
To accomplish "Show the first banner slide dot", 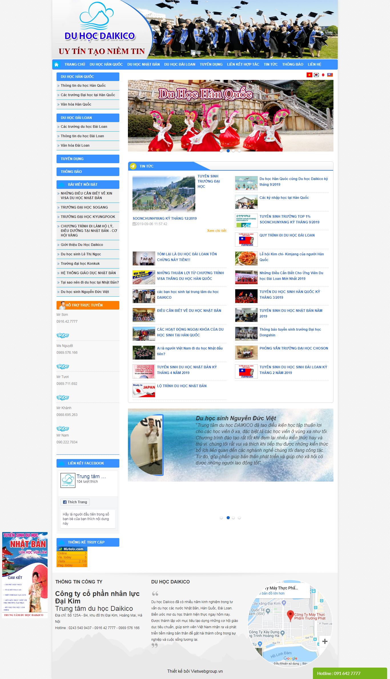I will point(221,151).
